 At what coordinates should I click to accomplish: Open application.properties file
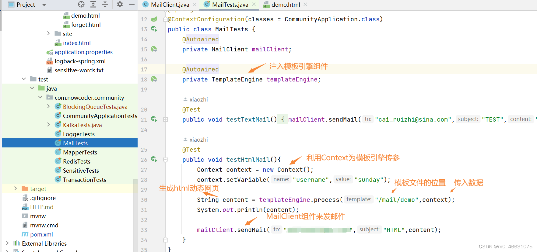click(x=84, y=52)
